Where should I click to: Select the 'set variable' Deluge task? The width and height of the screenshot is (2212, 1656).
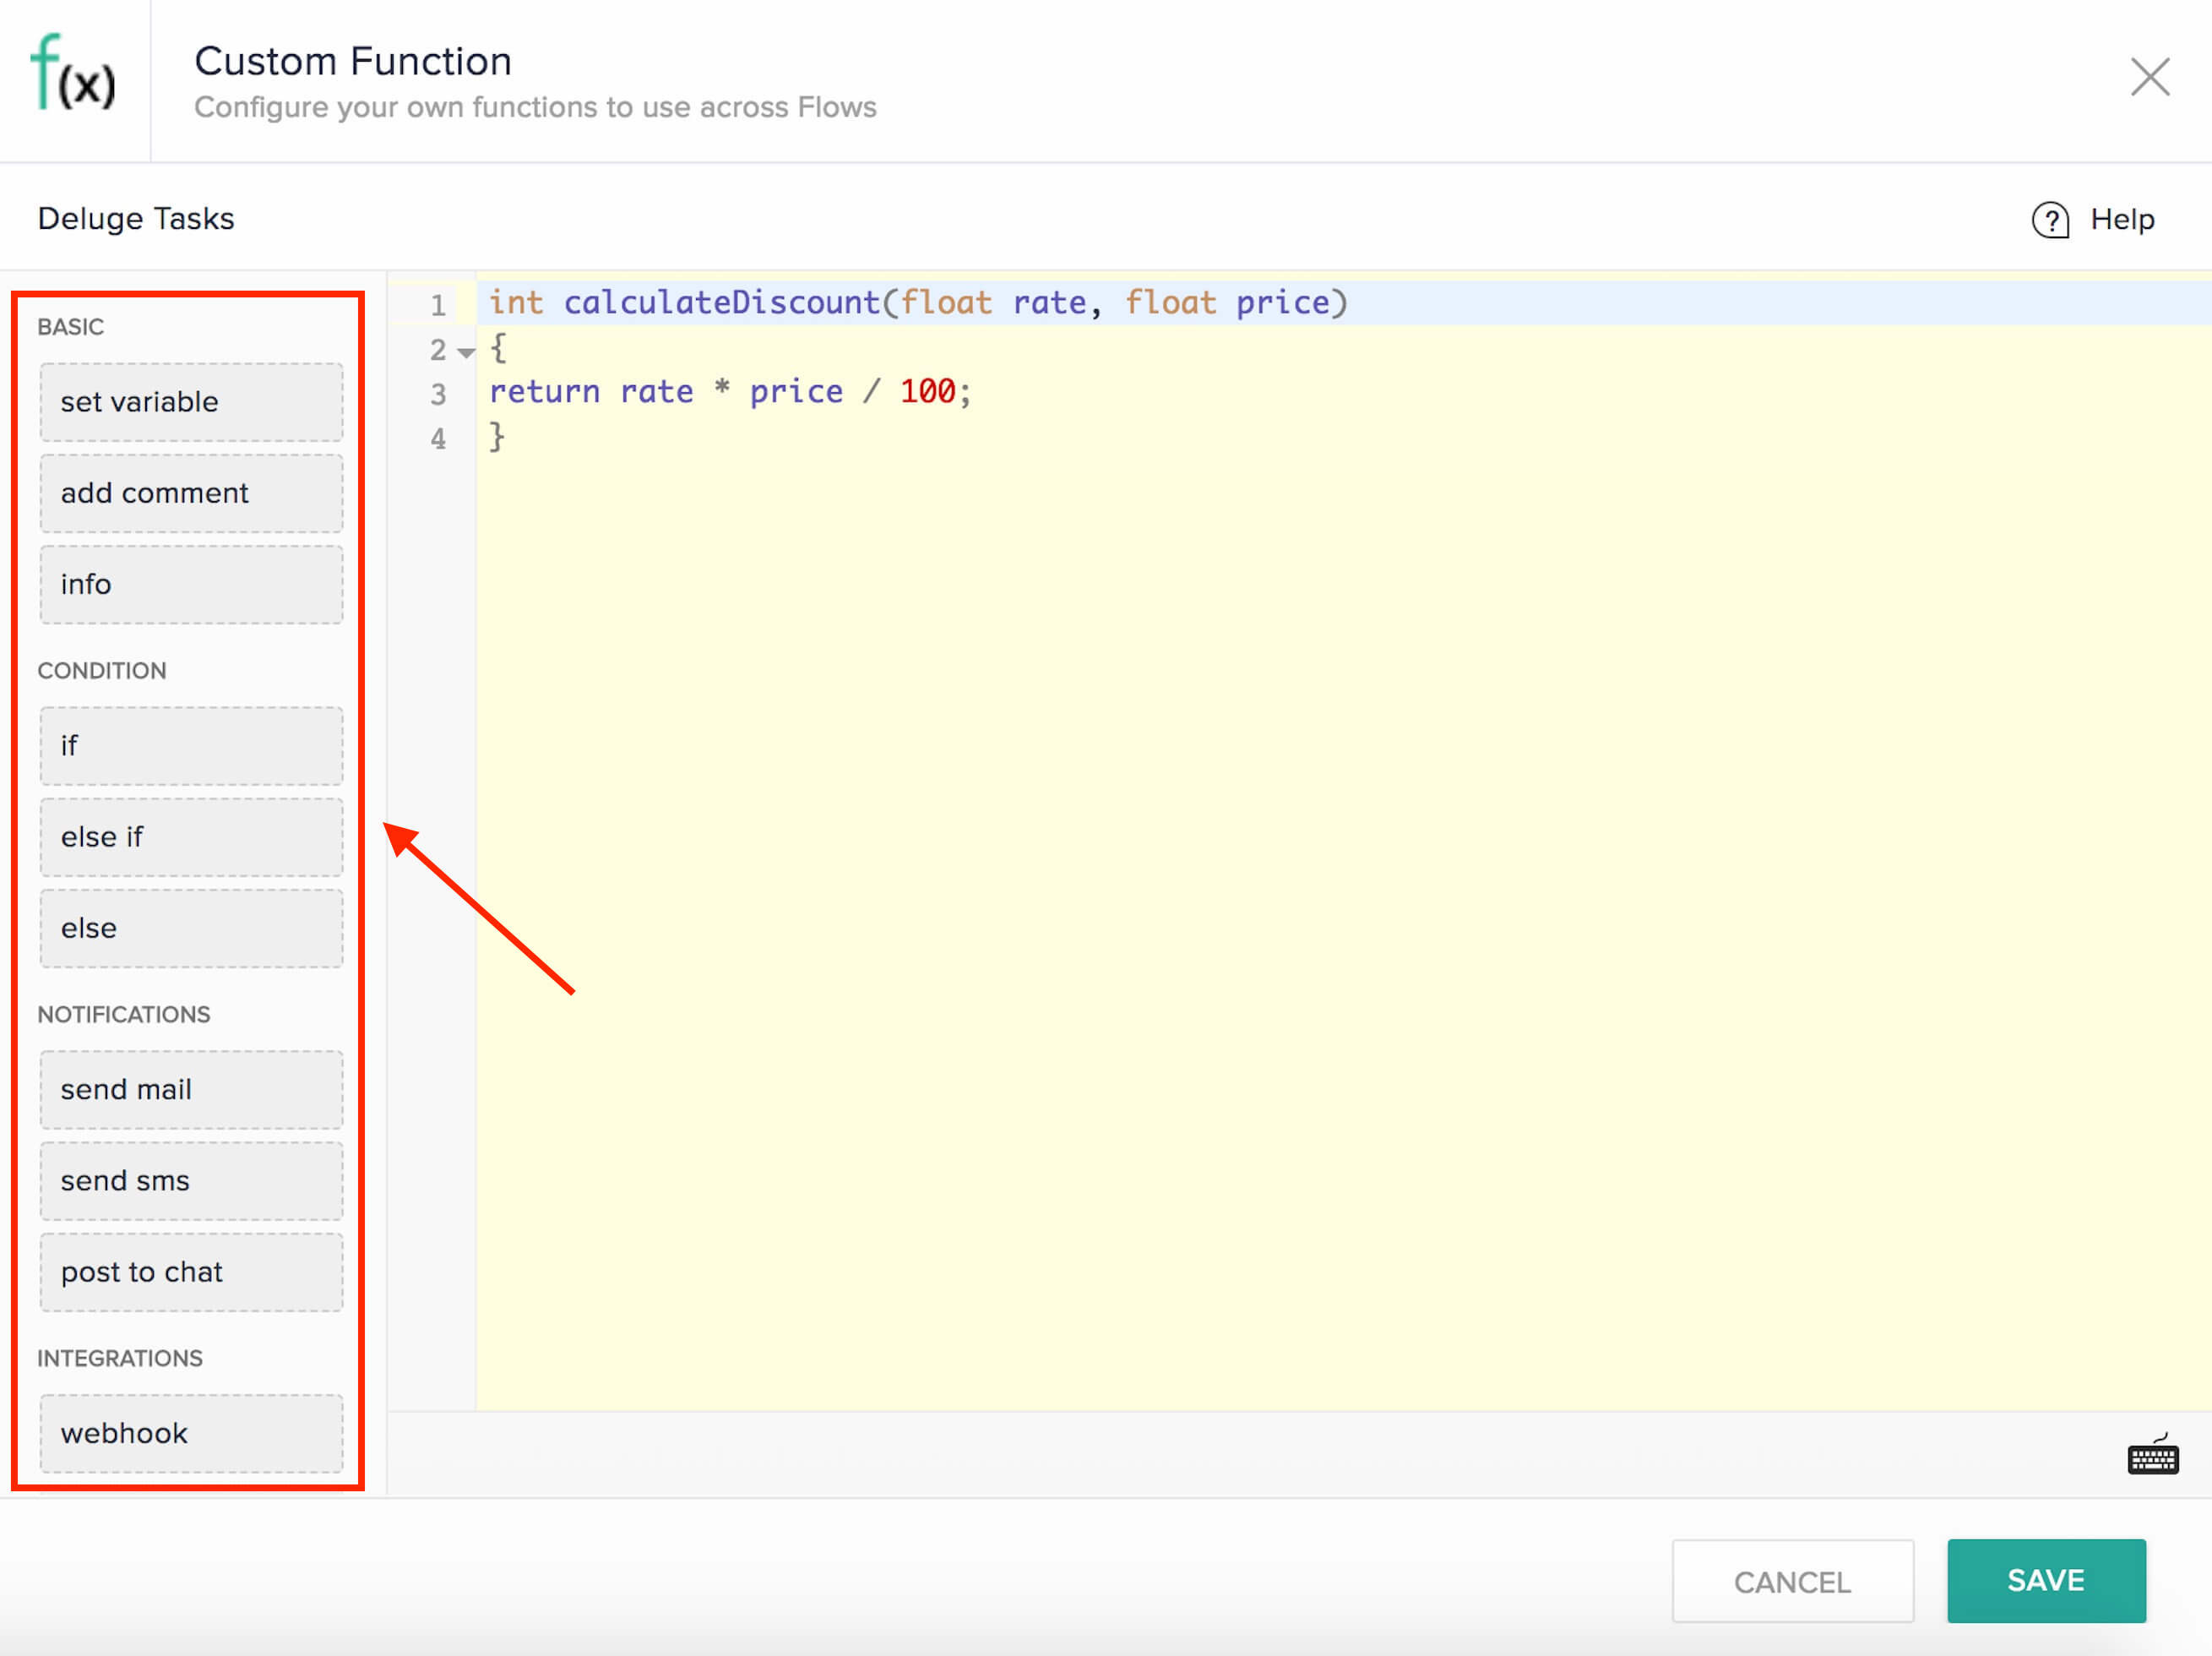pos(191,402)
